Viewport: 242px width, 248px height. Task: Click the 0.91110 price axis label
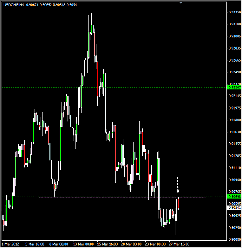tap(235, 168)
